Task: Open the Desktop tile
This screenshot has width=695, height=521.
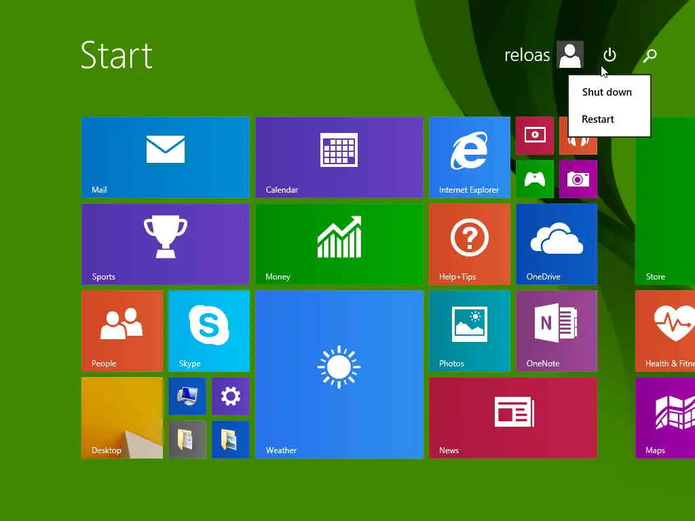Action: [x=122, y=418]
